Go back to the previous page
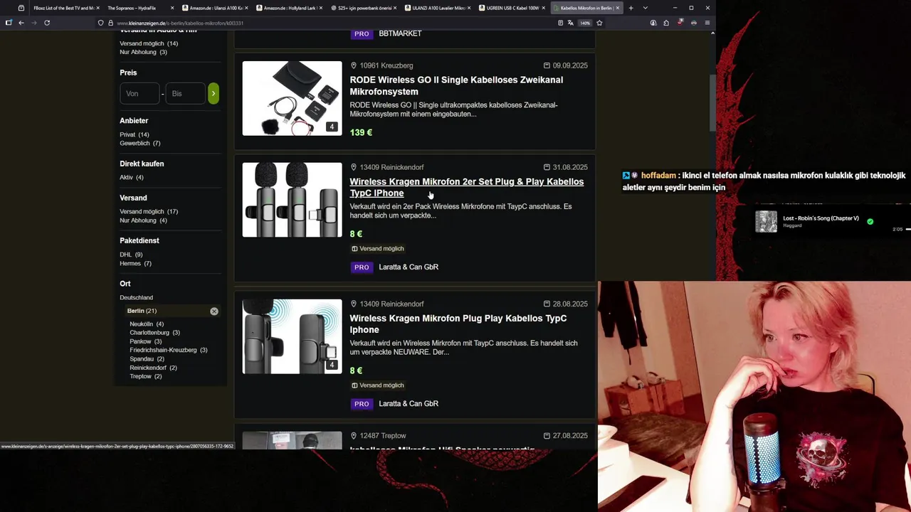This screenshot has height=512, width=911. (x=21, y=23)
